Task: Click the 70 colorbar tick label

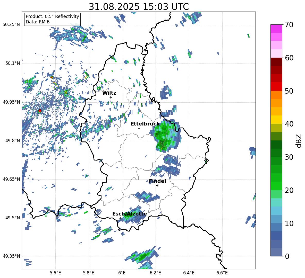Action: [289, 25]
